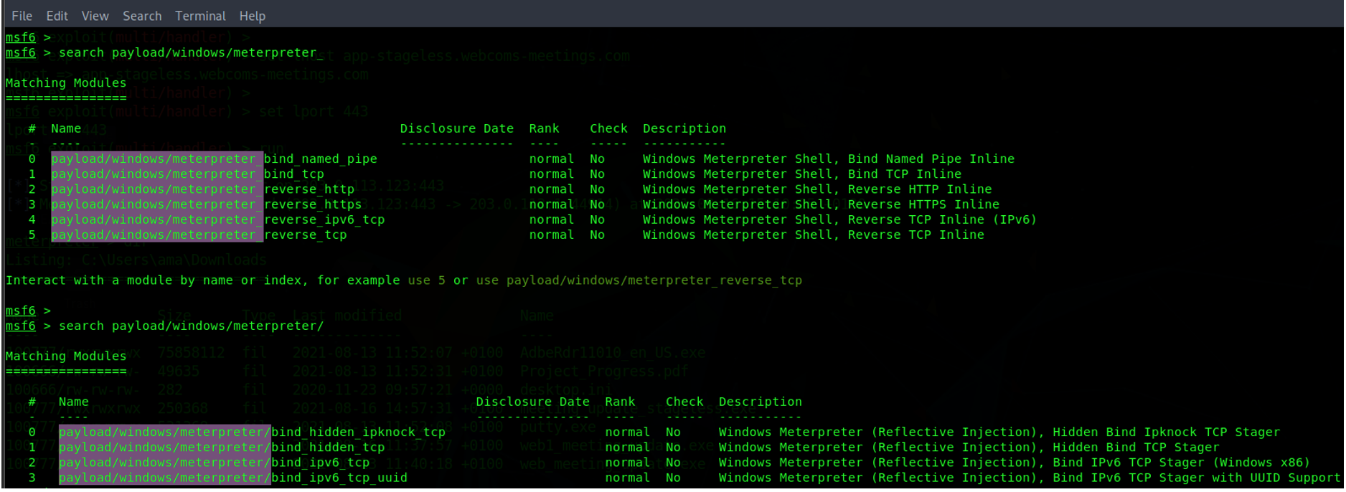Click highlighted 'payload/windows/meterpreter_' in row 0
The height and width of the screenshot is (492, 1346).
tap(157, 159)
